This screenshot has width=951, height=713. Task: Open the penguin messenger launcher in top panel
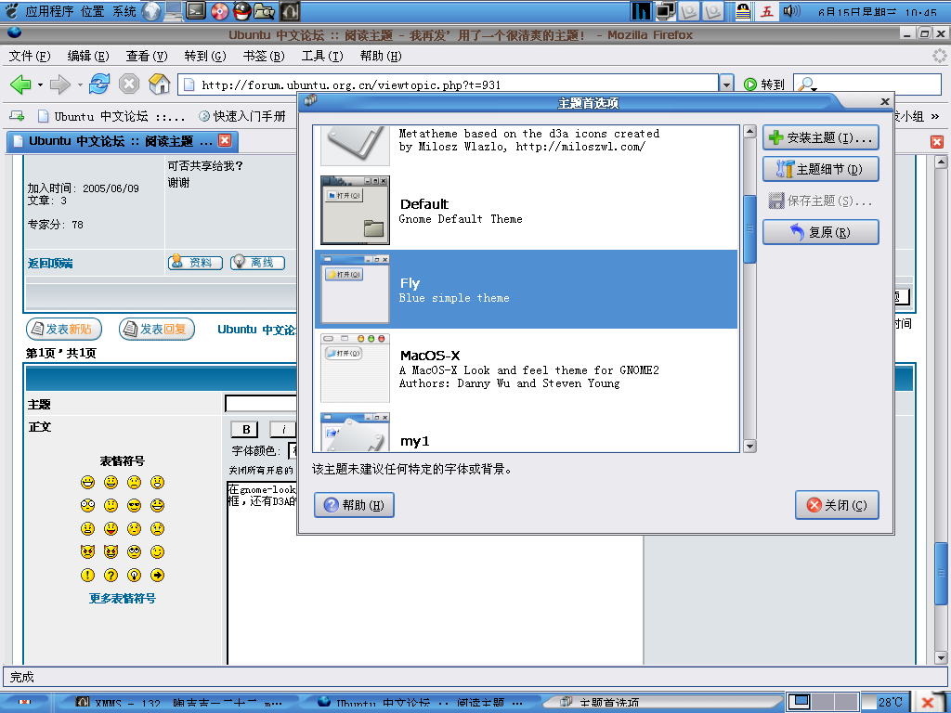(242, 10)
